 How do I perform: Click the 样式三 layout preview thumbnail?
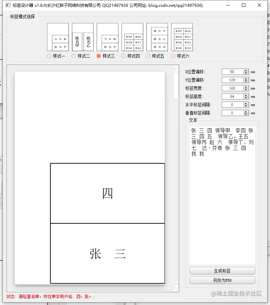pyautogui.click(x=107, y=37)
